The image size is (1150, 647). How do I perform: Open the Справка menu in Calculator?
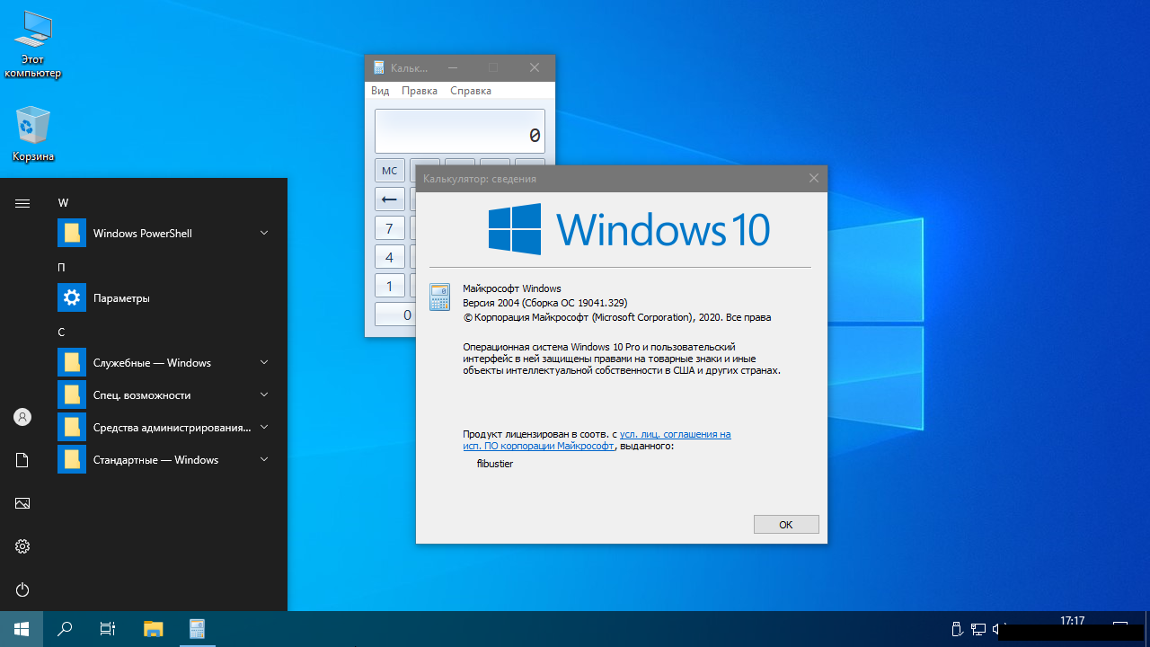[x=471, y=91]
